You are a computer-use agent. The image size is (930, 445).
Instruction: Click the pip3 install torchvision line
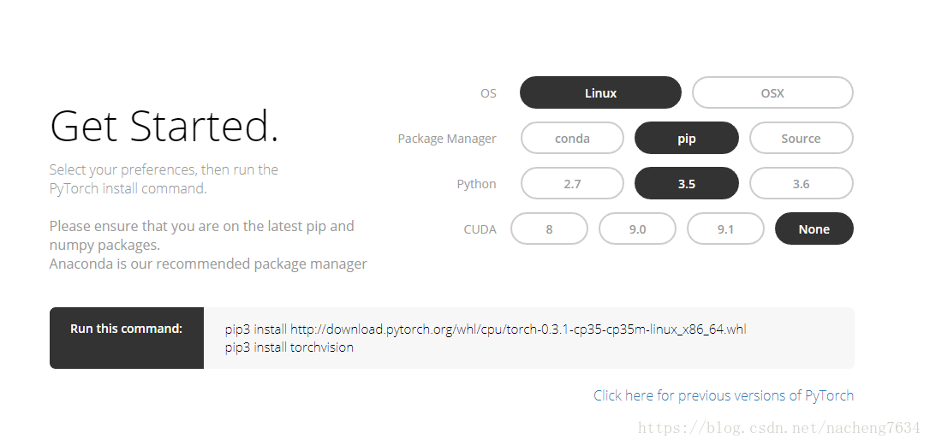pyautogui.click(x=289, y=347)
